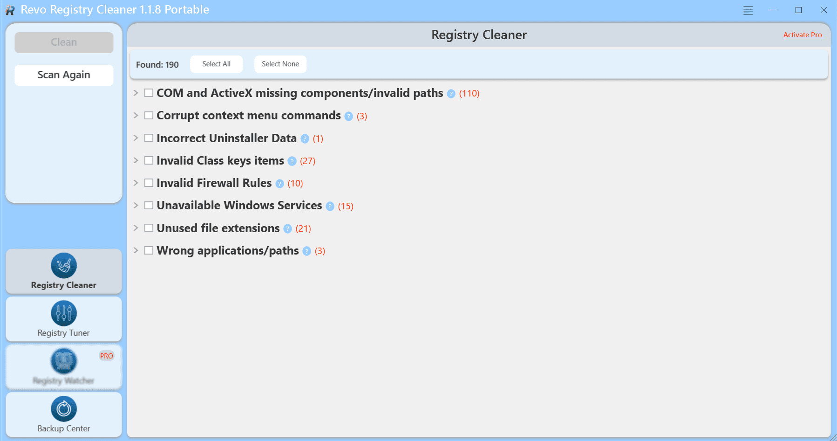Expand COM and ActiveX missing components list

coord(136,93)
